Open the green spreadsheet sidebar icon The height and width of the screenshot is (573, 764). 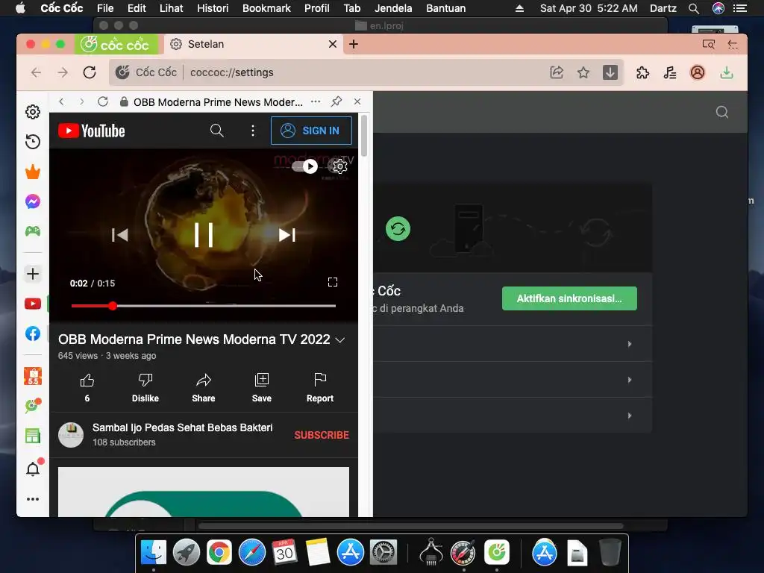coord(33,436)
